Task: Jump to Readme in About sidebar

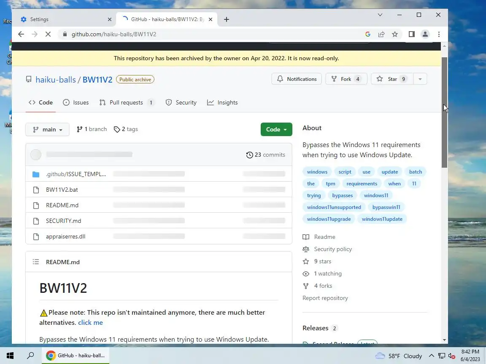Action: (319, 237)
